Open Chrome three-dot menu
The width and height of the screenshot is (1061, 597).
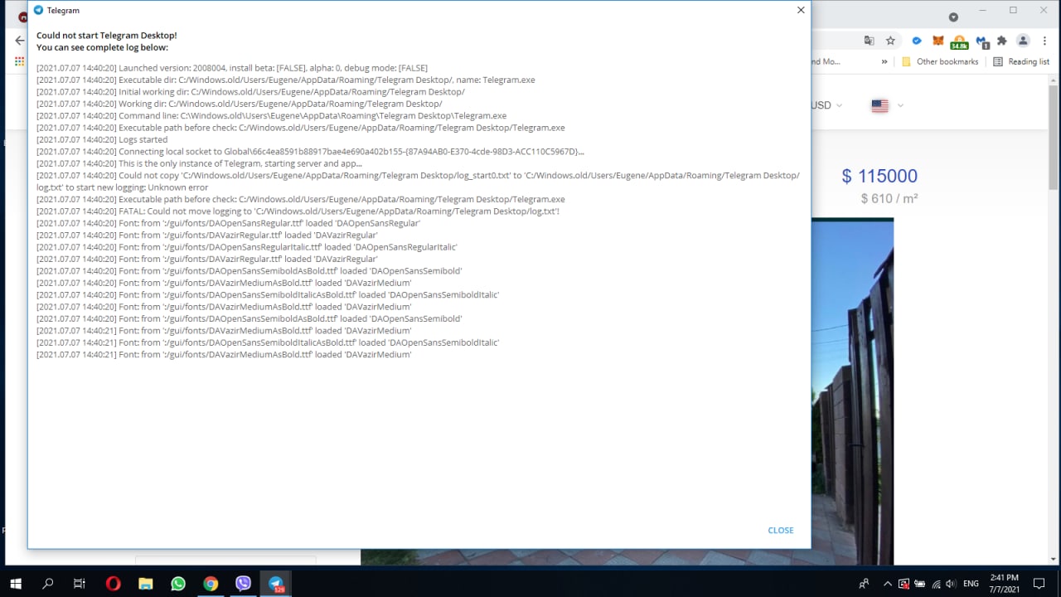(1044, 41)
